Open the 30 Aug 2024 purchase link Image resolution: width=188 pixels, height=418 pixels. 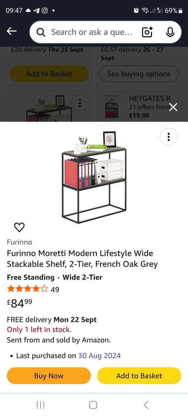[99, 356]
